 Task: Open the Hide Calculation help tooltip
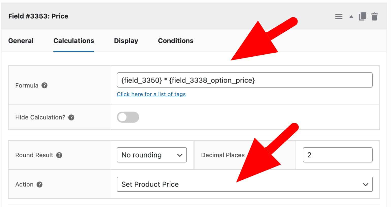click(71, 117)
